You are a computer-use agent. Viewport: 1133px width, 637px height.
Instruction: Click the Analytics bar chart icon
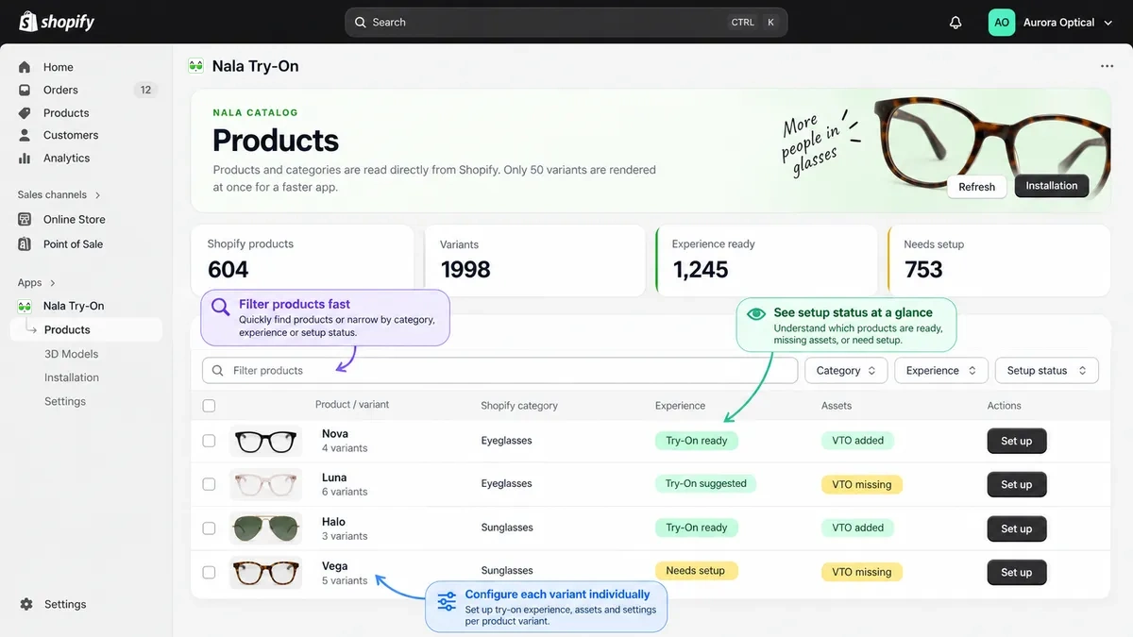(x=25, y=159)
